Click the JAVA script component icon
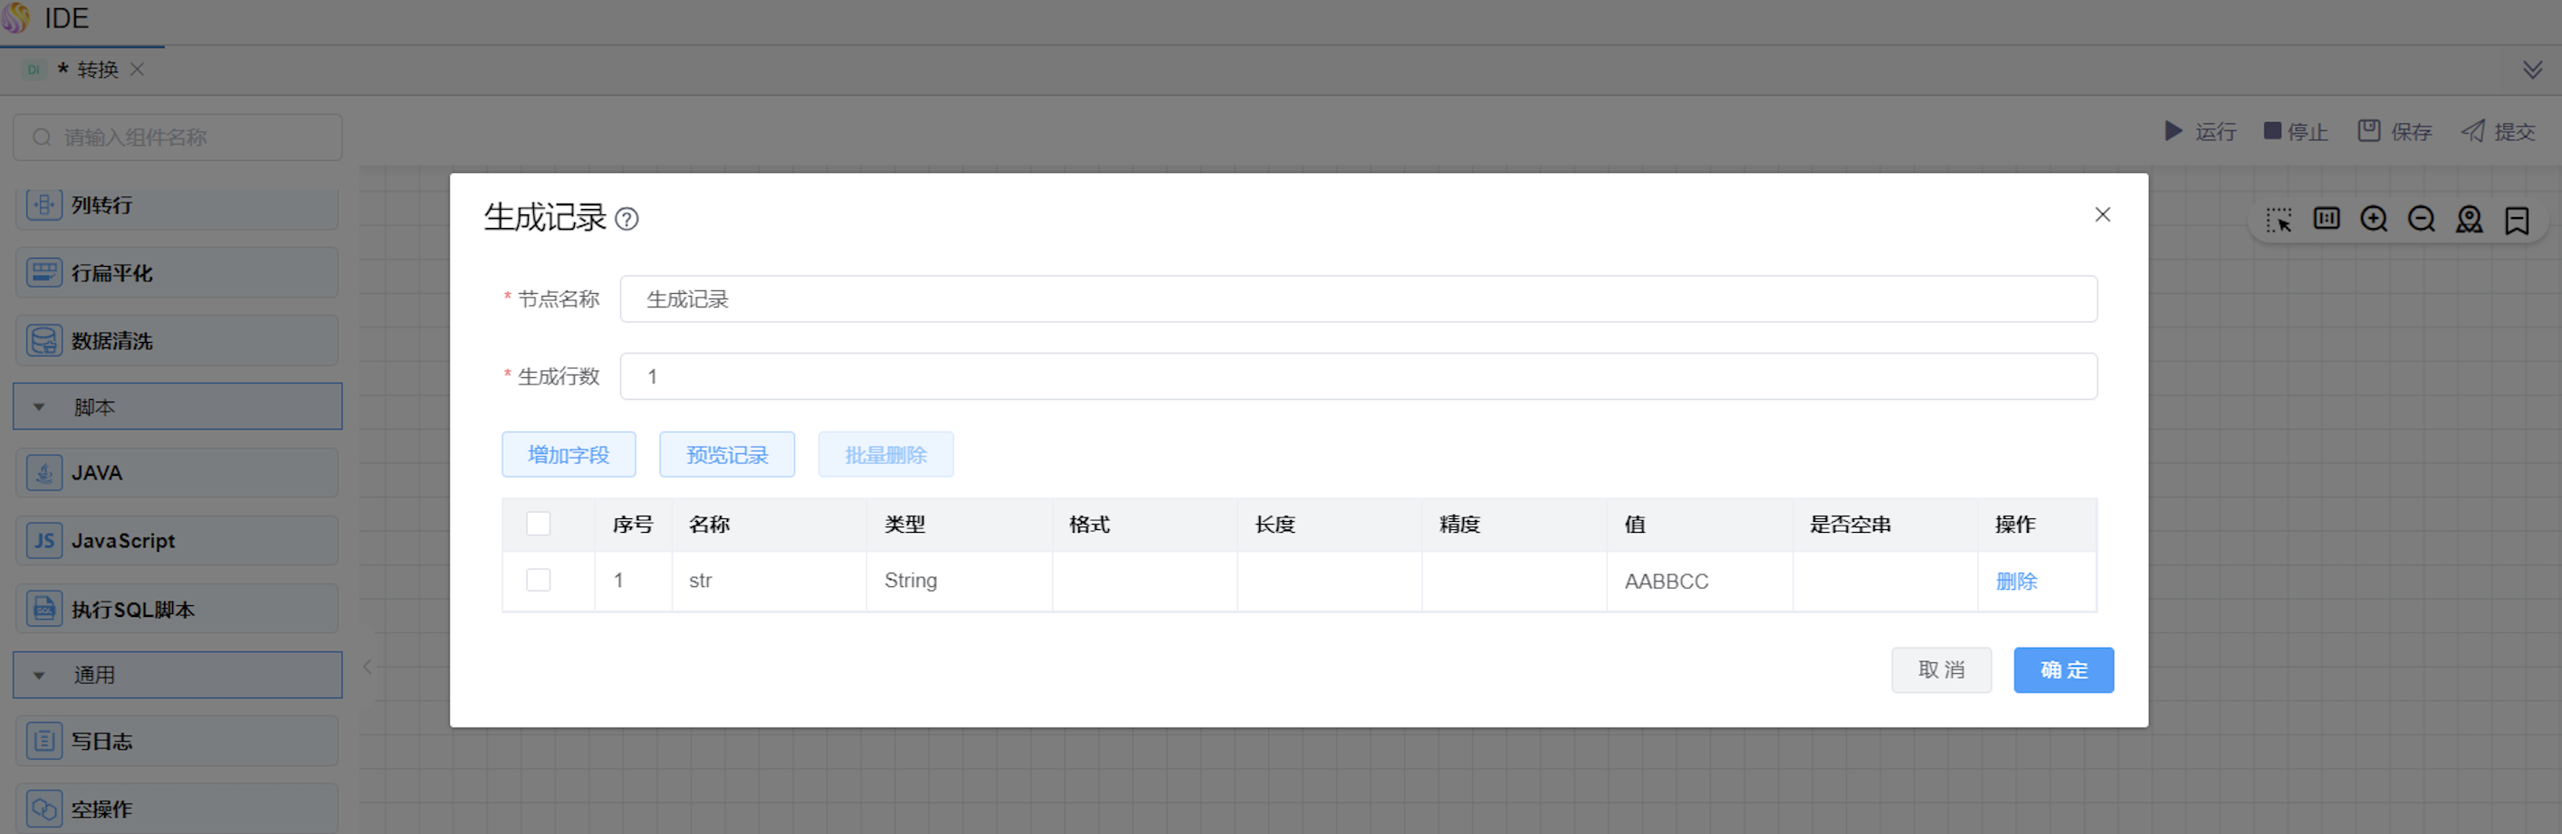The height and width of the screenshot is (834, 2562). [x=43, y=473]
